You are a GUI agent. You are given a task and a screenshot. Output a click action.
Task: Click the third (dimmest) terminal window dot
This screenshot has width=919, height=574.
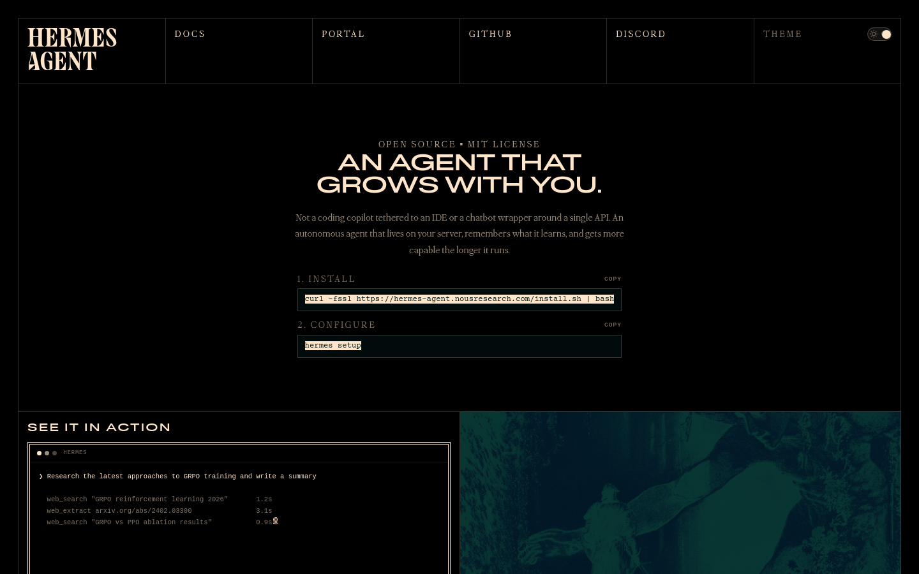pos(55,453)
